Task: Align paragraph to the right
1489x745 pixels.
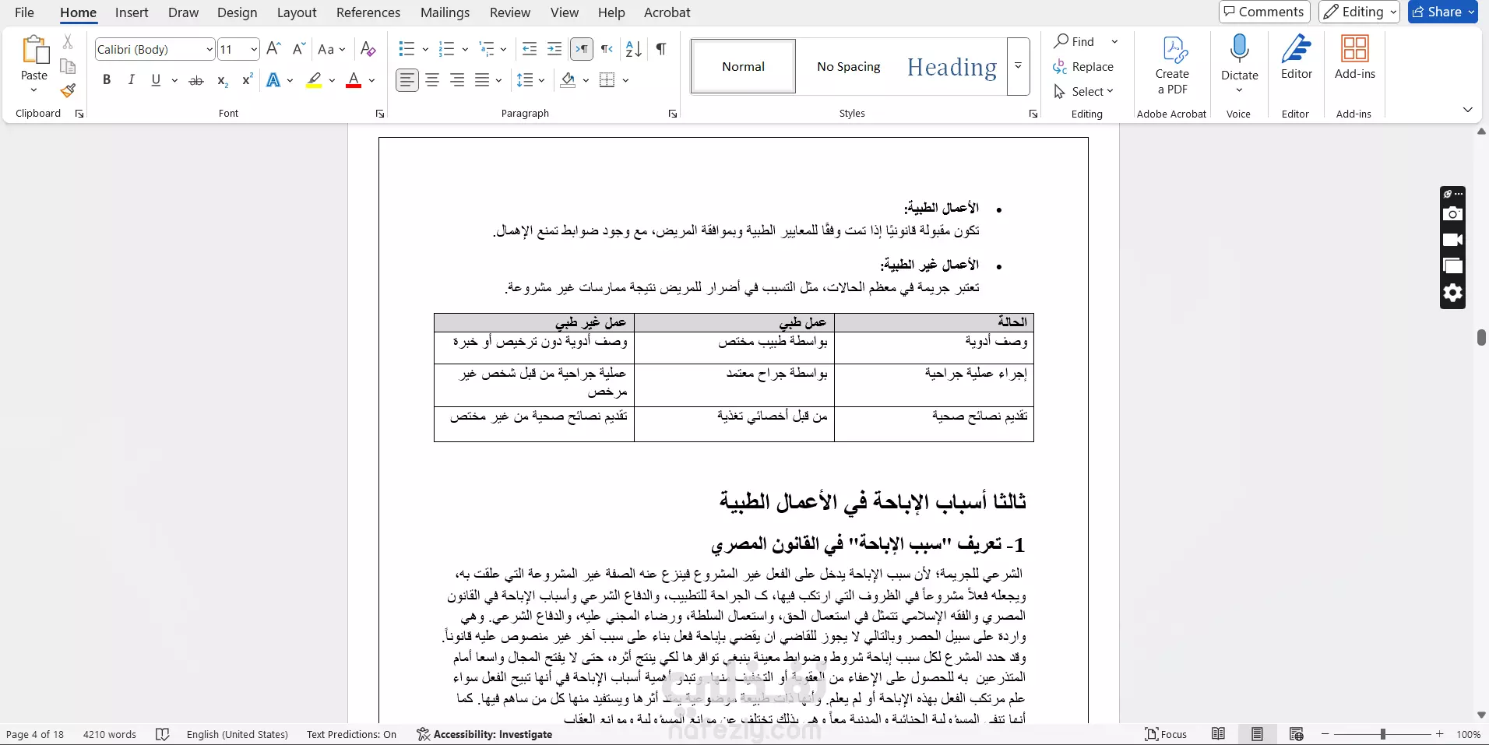Action: tap(457, 80)
